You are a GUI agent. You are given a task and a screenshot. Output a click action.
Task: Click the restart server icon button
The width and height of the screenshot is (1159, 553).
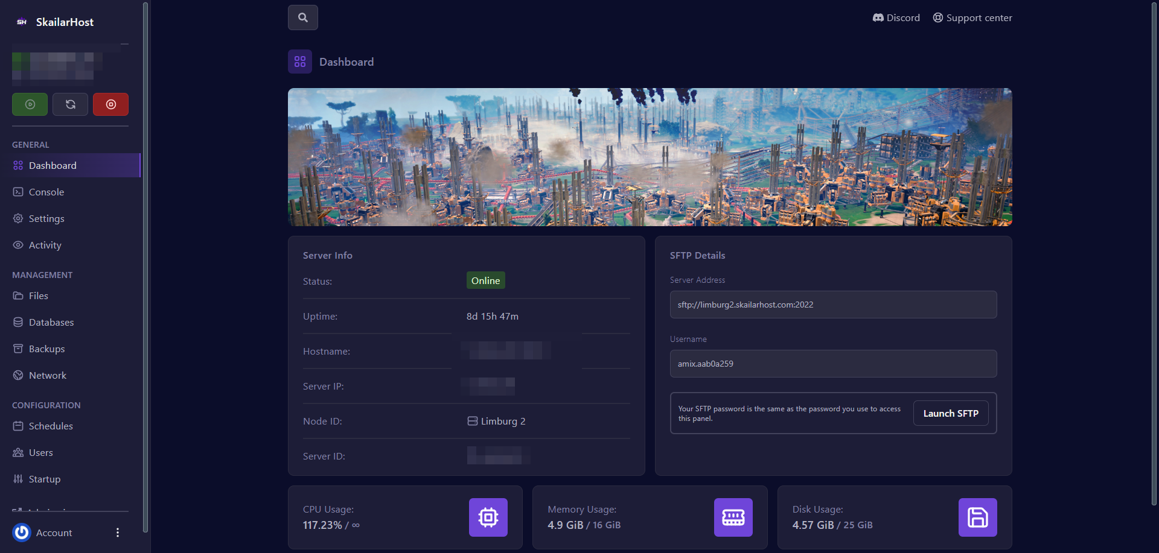pyautogui.click(x=70, y=104)
